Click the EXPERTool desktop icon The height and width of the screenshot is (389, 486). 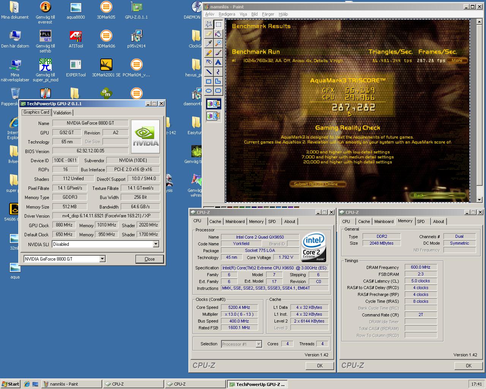tap(76, 68)
